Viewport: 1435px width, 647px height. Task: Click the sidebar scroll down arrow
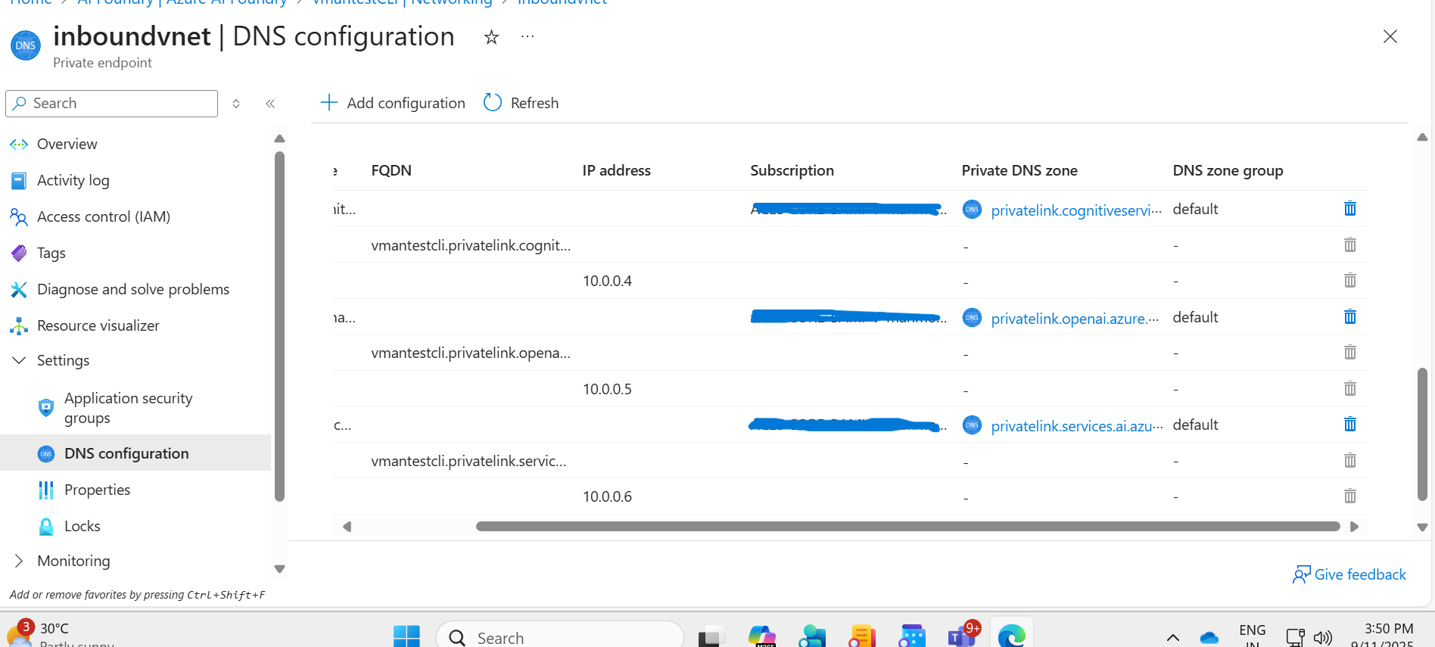coord(279,569)
